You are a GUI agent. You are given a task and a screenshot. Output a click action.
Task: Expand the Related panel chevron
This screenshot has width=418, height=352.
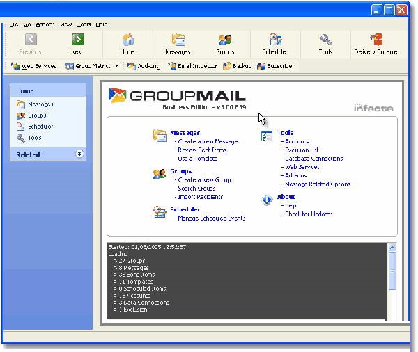tap(79, 154)
